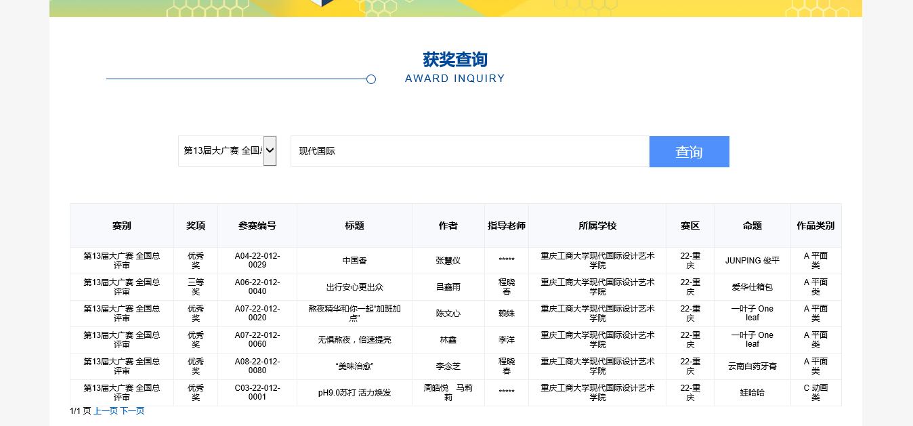Click the 云南白药牙膏 topic cell
The height and width of the screenshot is (426, 913).
(752, 366)
